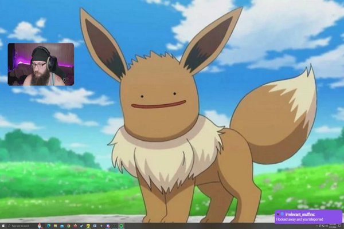Screen dimensions: 344x229
Task: Open the yellow face app on taskbar
Action: 88,226
